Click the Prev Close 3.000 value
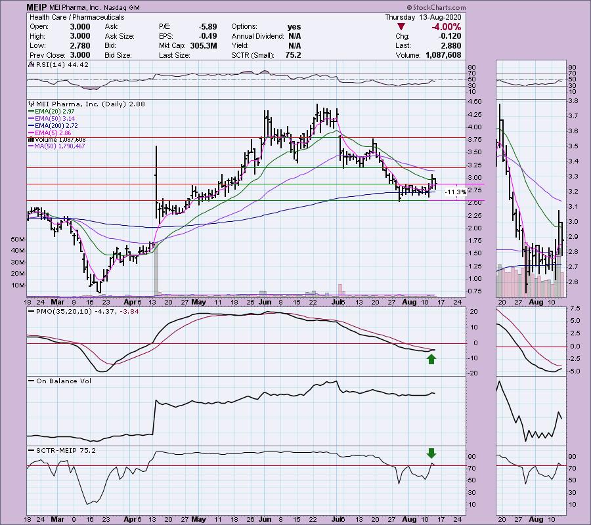 (x=80, y=55)
